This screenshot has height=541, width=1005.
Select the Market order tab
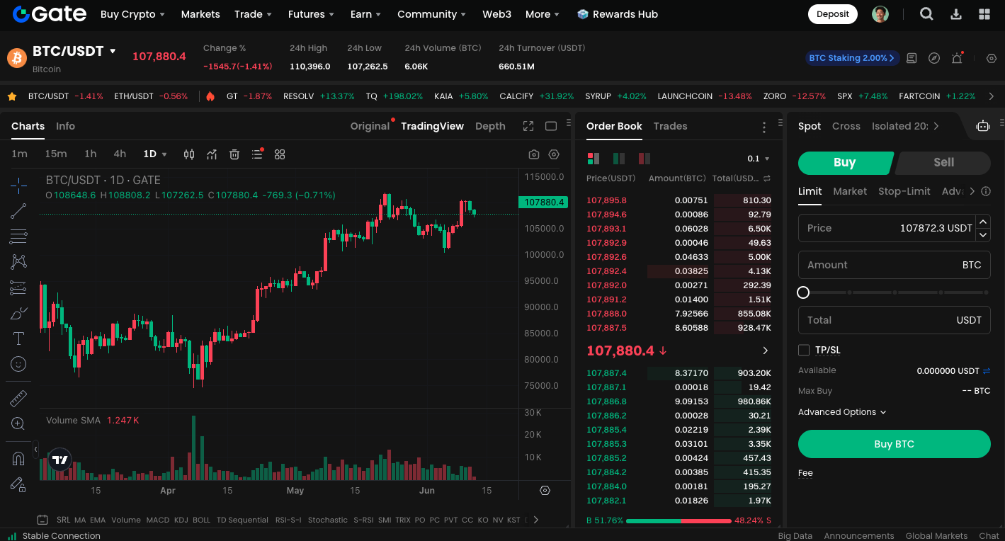click(850, 191)
